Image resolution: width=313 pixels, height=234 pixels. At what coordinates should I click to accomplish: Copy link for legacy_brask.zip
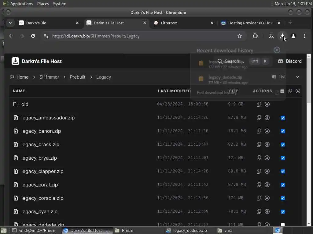pos(259,144)
